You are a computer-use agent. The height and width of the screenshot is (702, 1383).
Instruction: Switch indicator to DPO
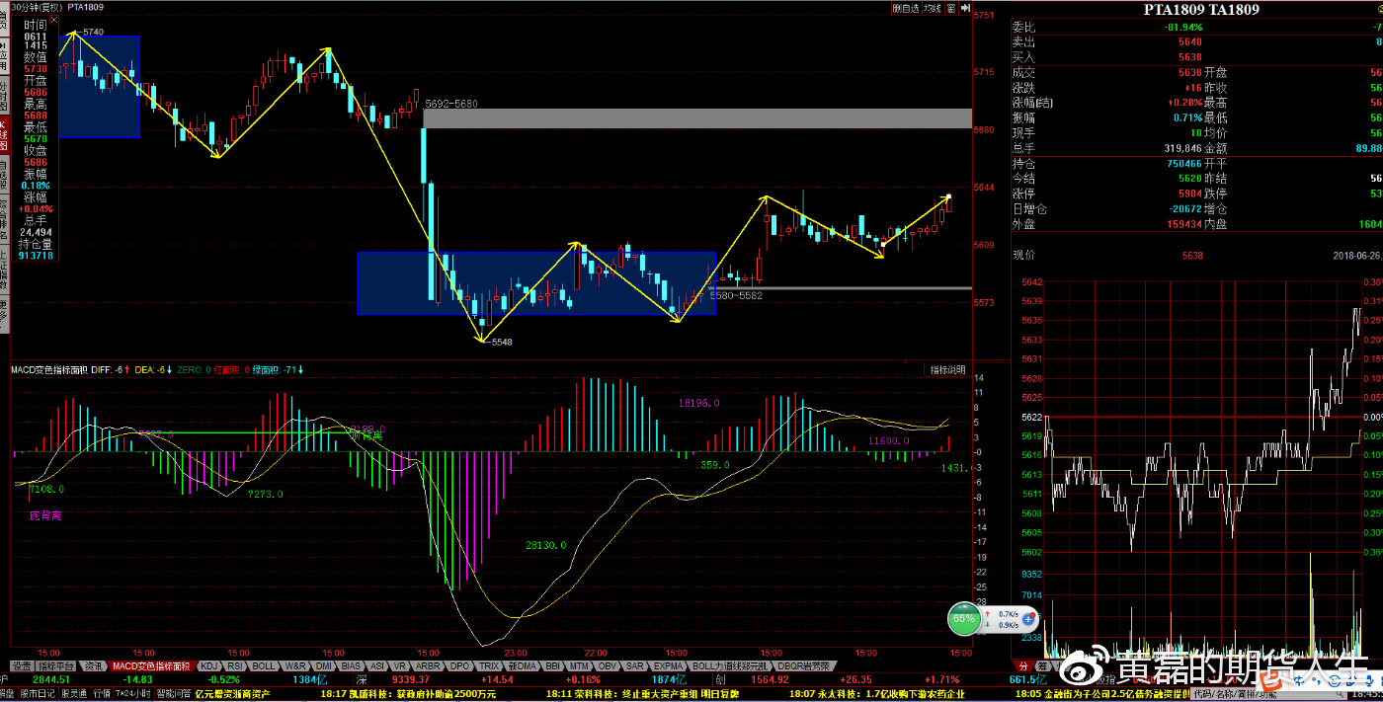click(460, 666)
